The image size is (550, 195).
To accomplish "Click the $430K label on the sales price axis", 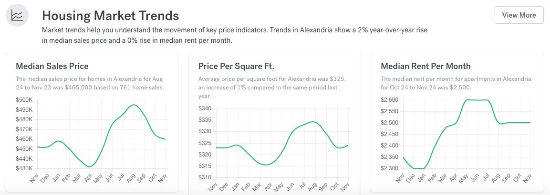I will tap(24, 168).
